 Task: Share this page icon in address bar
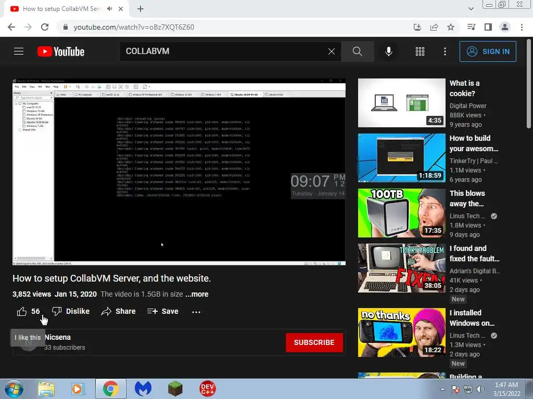tap(434, 27)
